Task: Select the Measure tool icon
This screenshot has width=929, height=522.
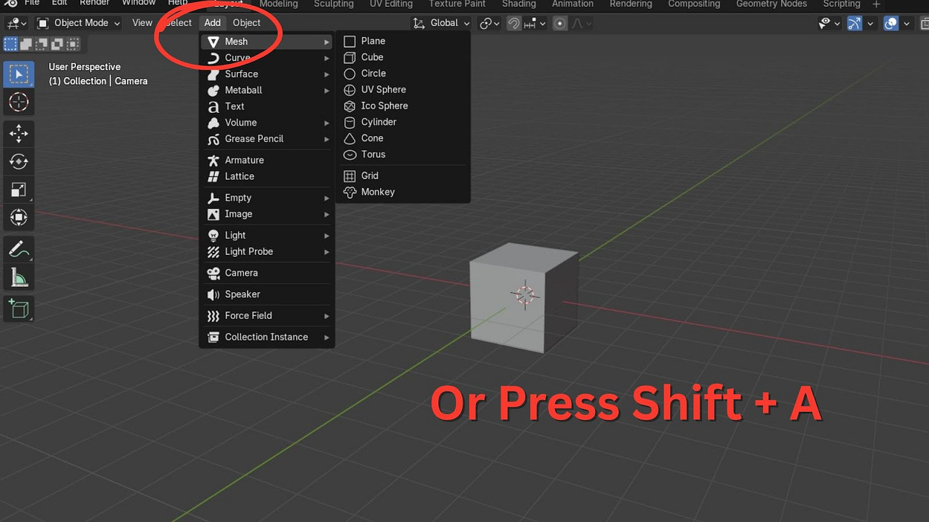Action: coord(19,278)
